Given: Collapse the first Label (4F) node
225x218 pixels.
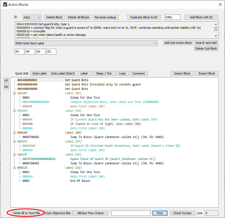Looking at the screenshot, I should (x=14, y=142).
